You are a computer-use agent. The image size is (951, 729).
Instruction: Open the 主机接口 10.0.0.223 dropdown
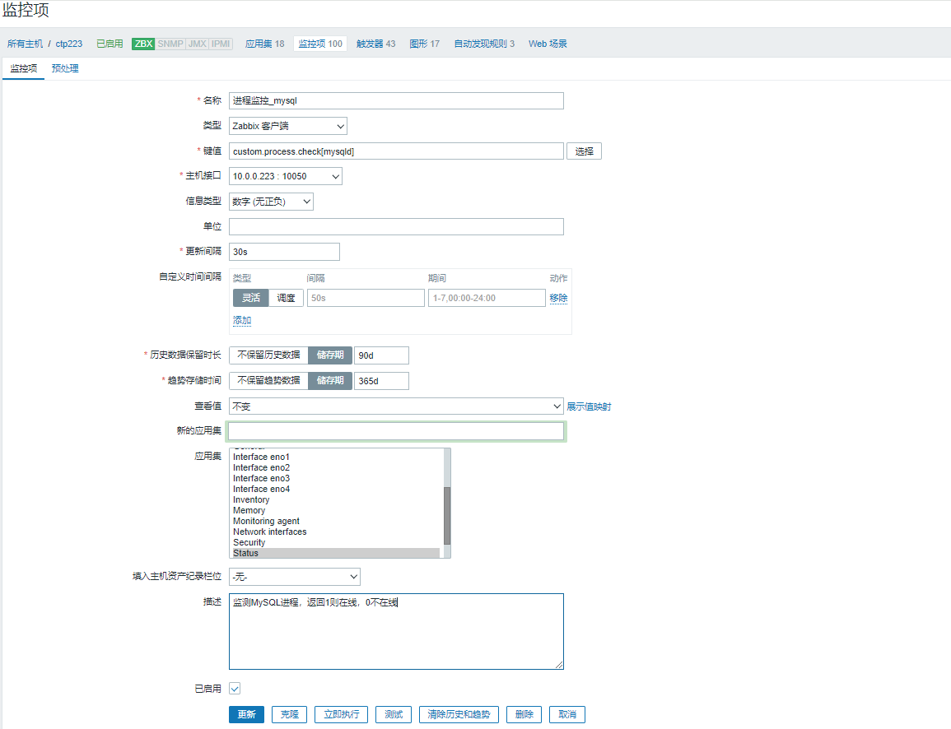click(285, 176)
